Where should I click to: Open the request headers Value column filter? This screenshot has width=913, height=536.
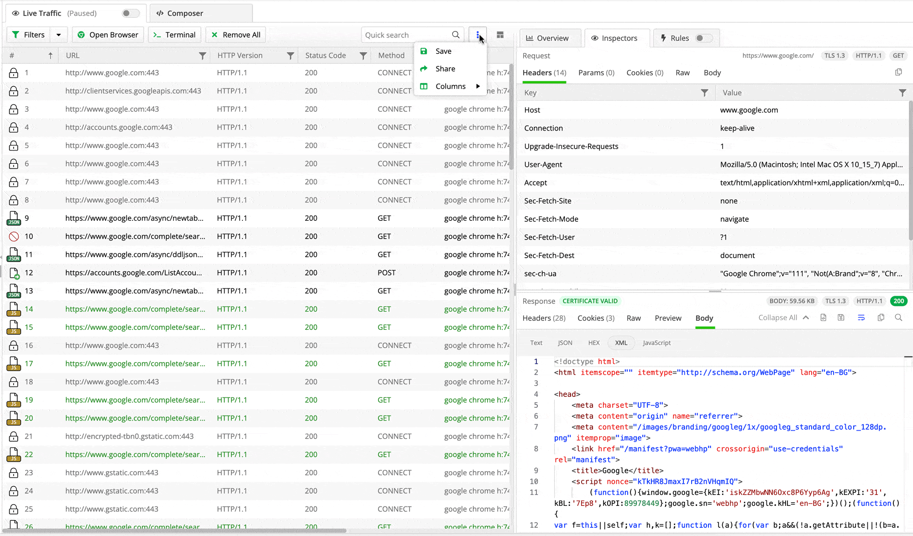tap(903, 93)
